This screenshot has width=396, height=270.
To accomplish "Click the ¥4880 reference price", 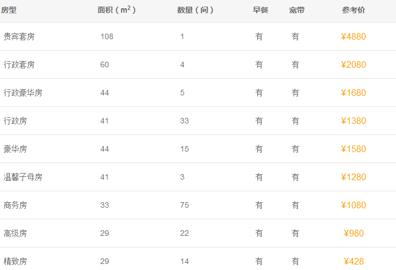I will (x=353, y=37).
